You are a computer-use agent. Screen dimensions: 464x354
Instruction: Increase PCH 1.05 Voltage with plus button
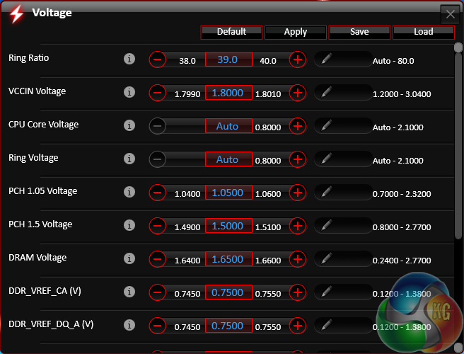pos(298,193)
